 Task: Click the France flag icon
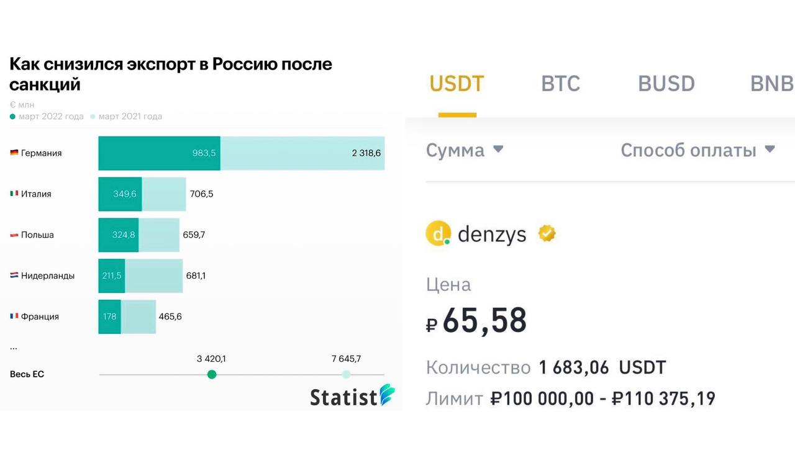[x=14, y=316]
